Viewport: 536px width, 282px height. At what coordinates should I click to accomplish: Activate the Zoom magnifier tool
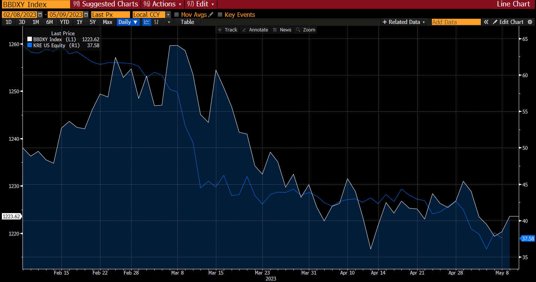click(x=305, y=30)
